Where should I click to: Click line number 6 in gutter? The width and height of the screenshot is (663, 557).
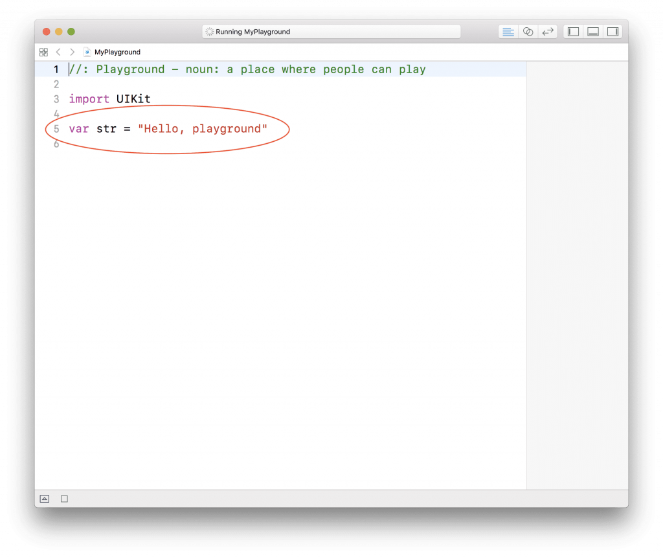[x=56, y=144]
